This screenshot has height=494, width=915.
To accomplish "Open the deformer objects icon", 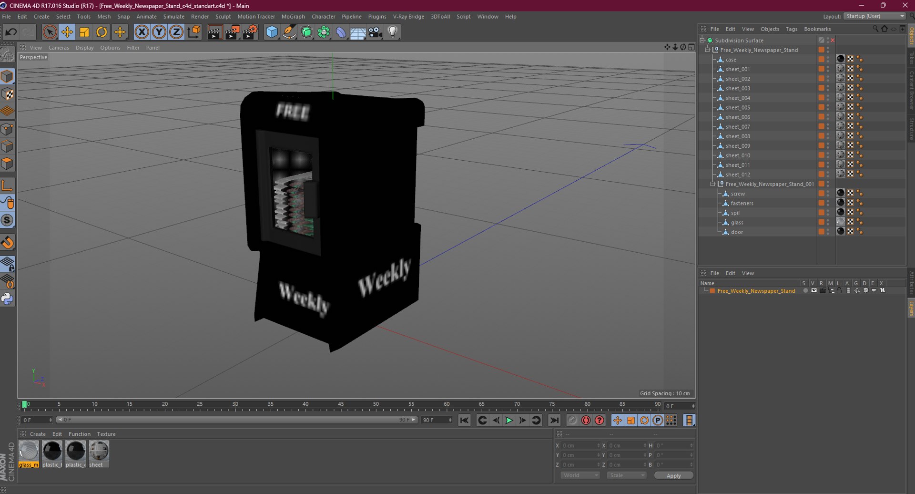I will click(341, 32).
